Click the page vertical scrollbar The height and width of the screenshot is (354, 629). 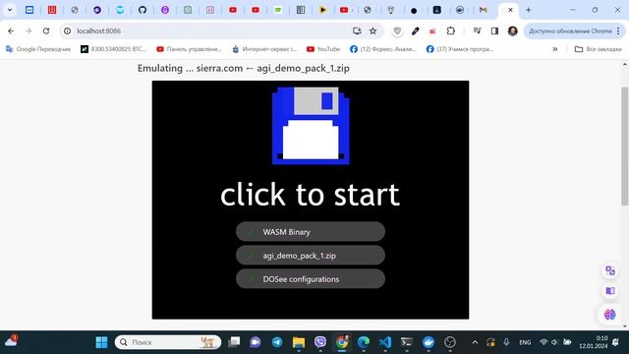click(x=625, y=146)
